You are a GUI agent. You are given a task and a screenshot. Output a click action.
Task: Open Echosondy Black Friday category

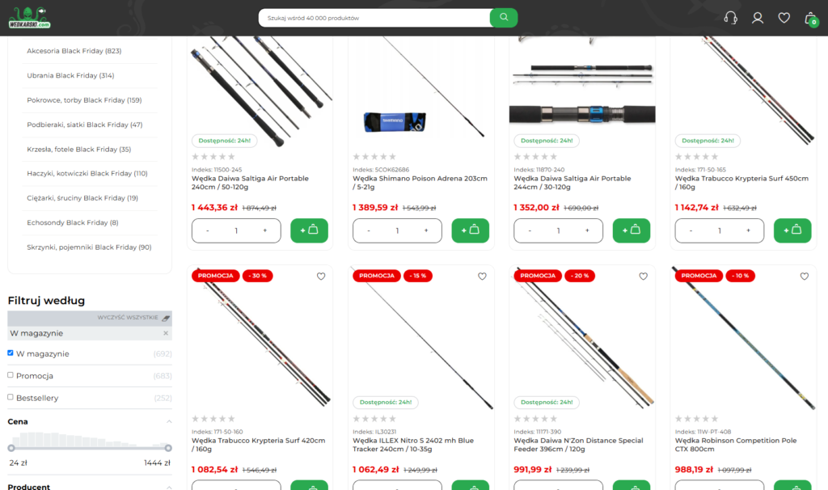pos(72,222)
